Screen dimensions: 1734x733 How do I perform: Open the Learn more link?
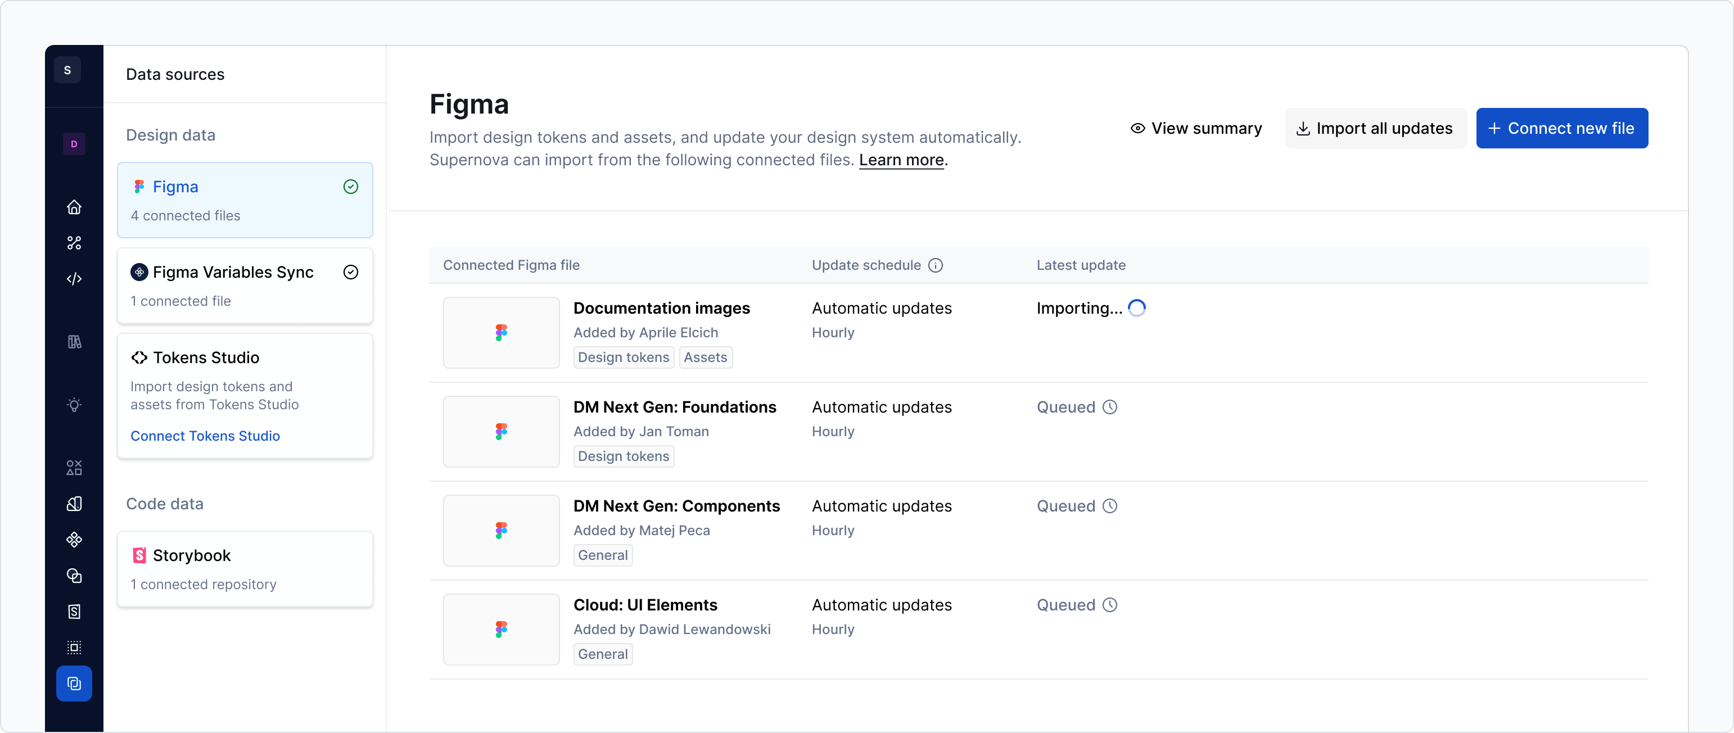coord(901,160)
